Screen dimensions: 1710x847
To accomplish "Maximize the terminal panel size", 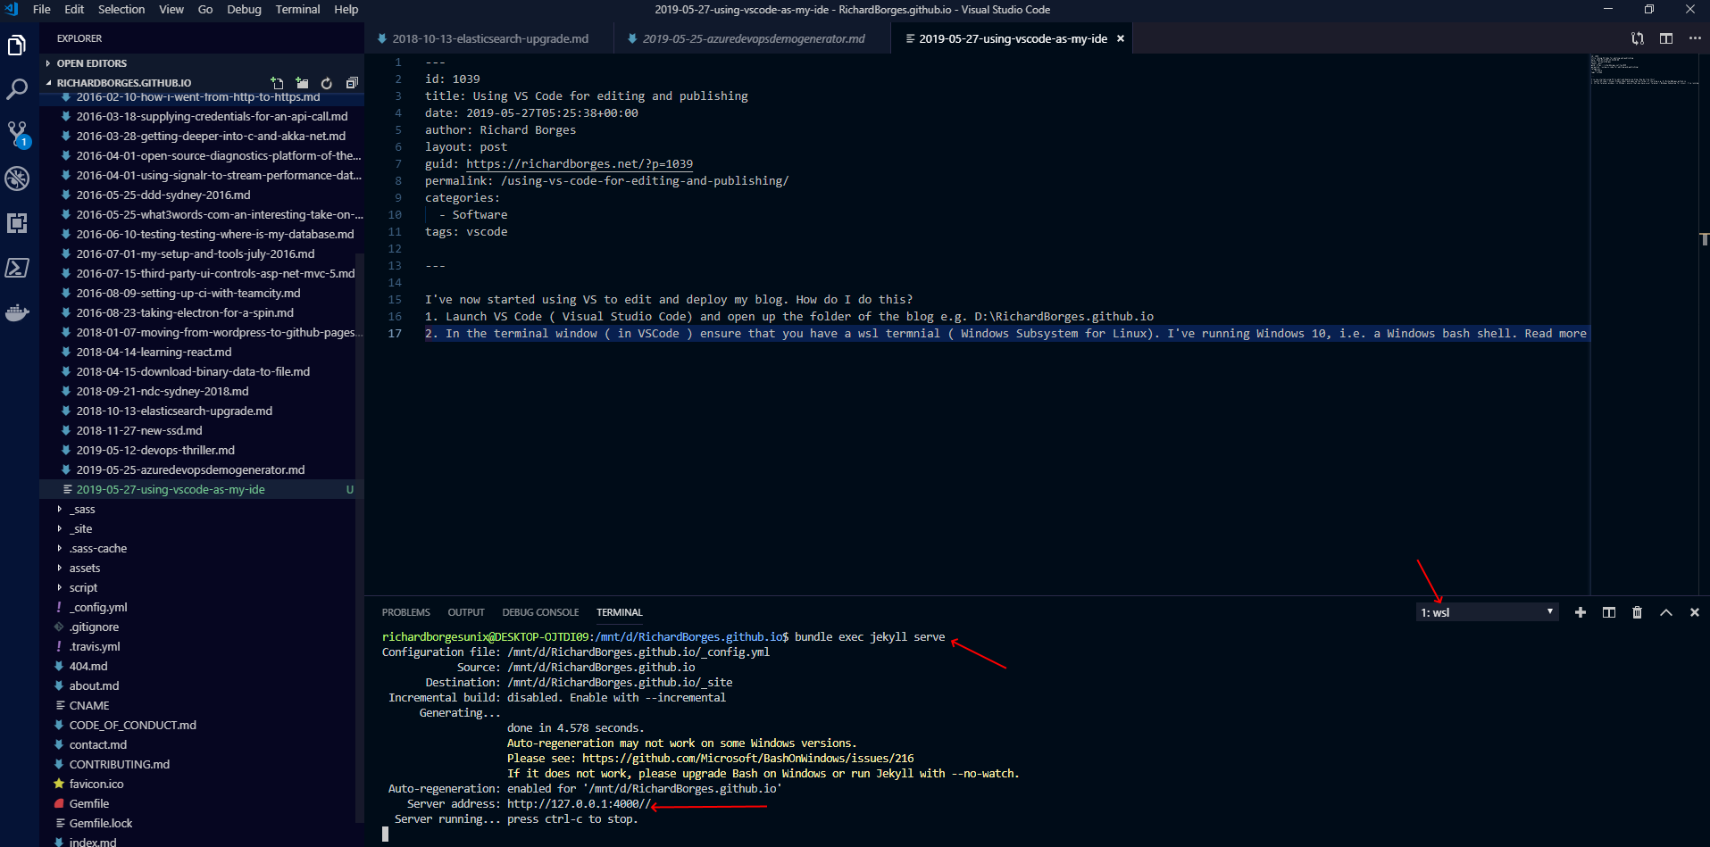I will [1666, 612].
